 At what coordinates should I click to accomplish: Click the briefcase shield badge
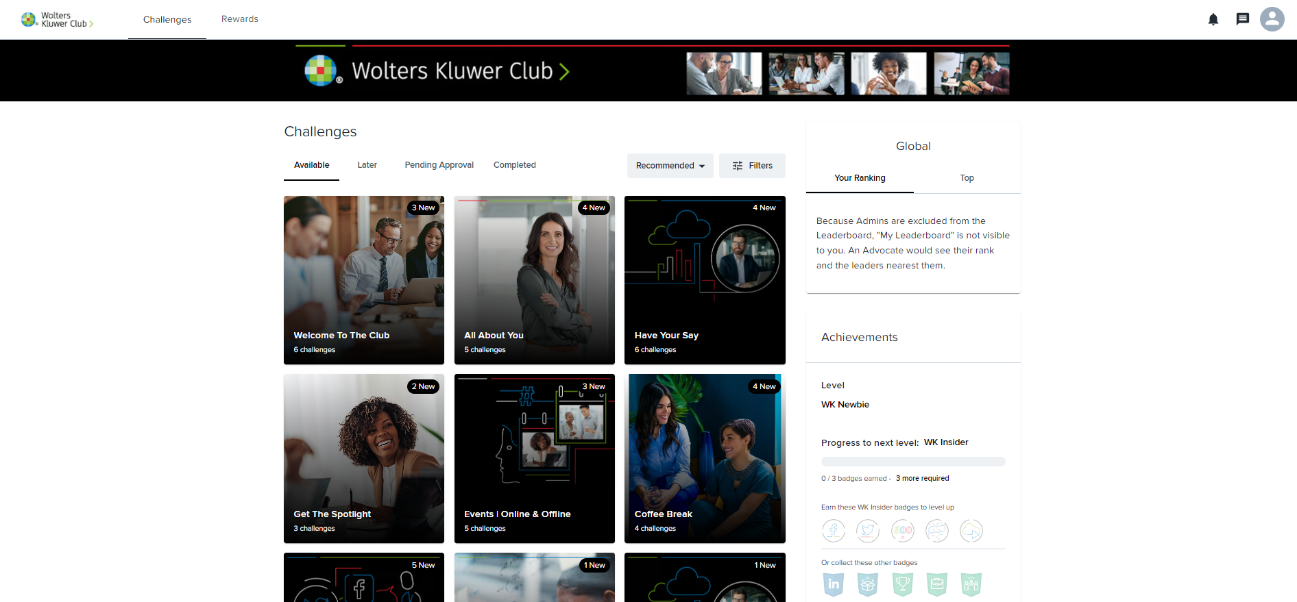(x=936, y=584)
